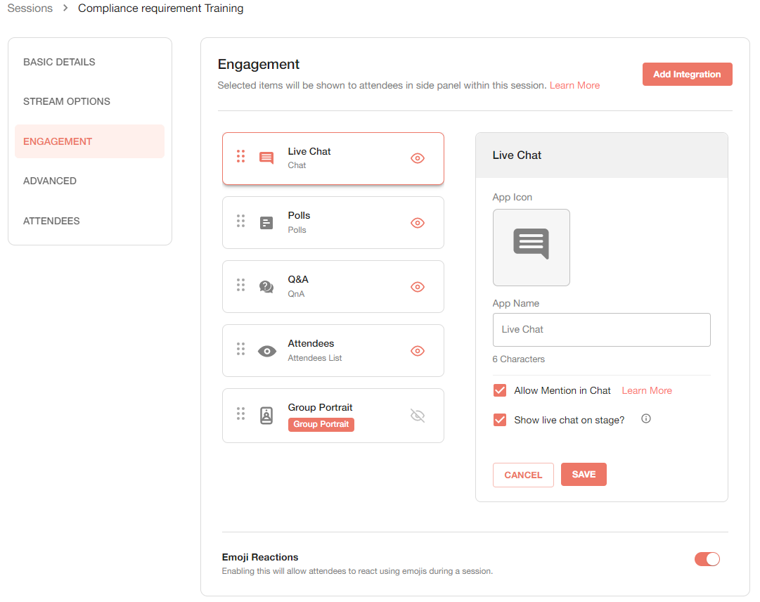Image resolution: width=760 pixels, height=602 pixels.
Task: Click the Polls list icon
Action: tap(266, 222)
